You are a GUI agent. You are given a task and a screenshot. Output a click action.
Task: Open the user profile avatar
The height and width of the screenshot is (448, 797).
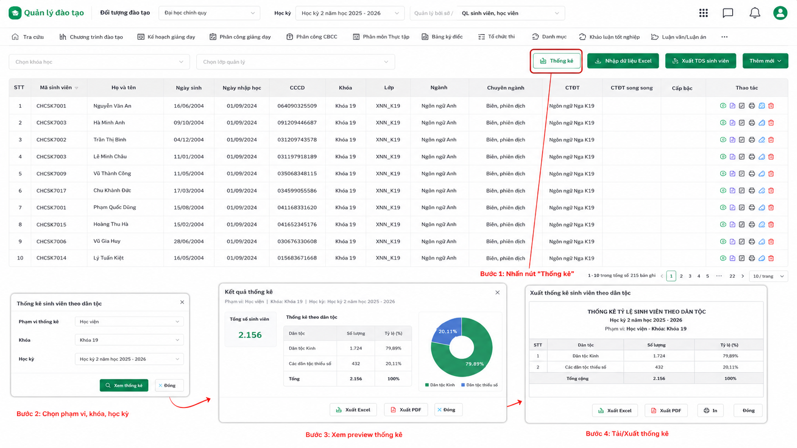tap(780, 13)
